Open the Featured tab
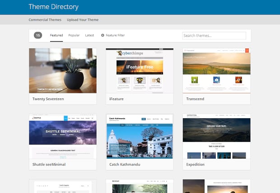 click(x=56, y=35)
